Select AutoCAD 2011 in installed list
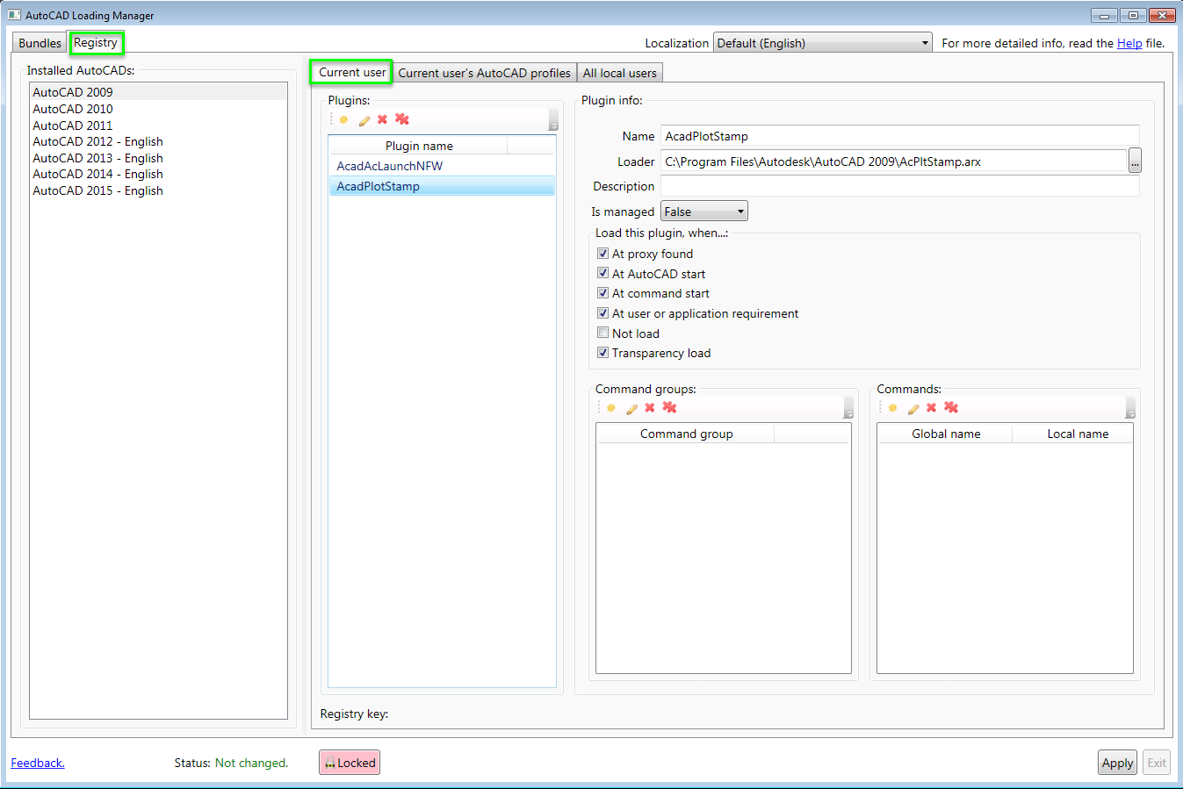The height and width of the screenshot is (789, 1183). click(158, 126)
